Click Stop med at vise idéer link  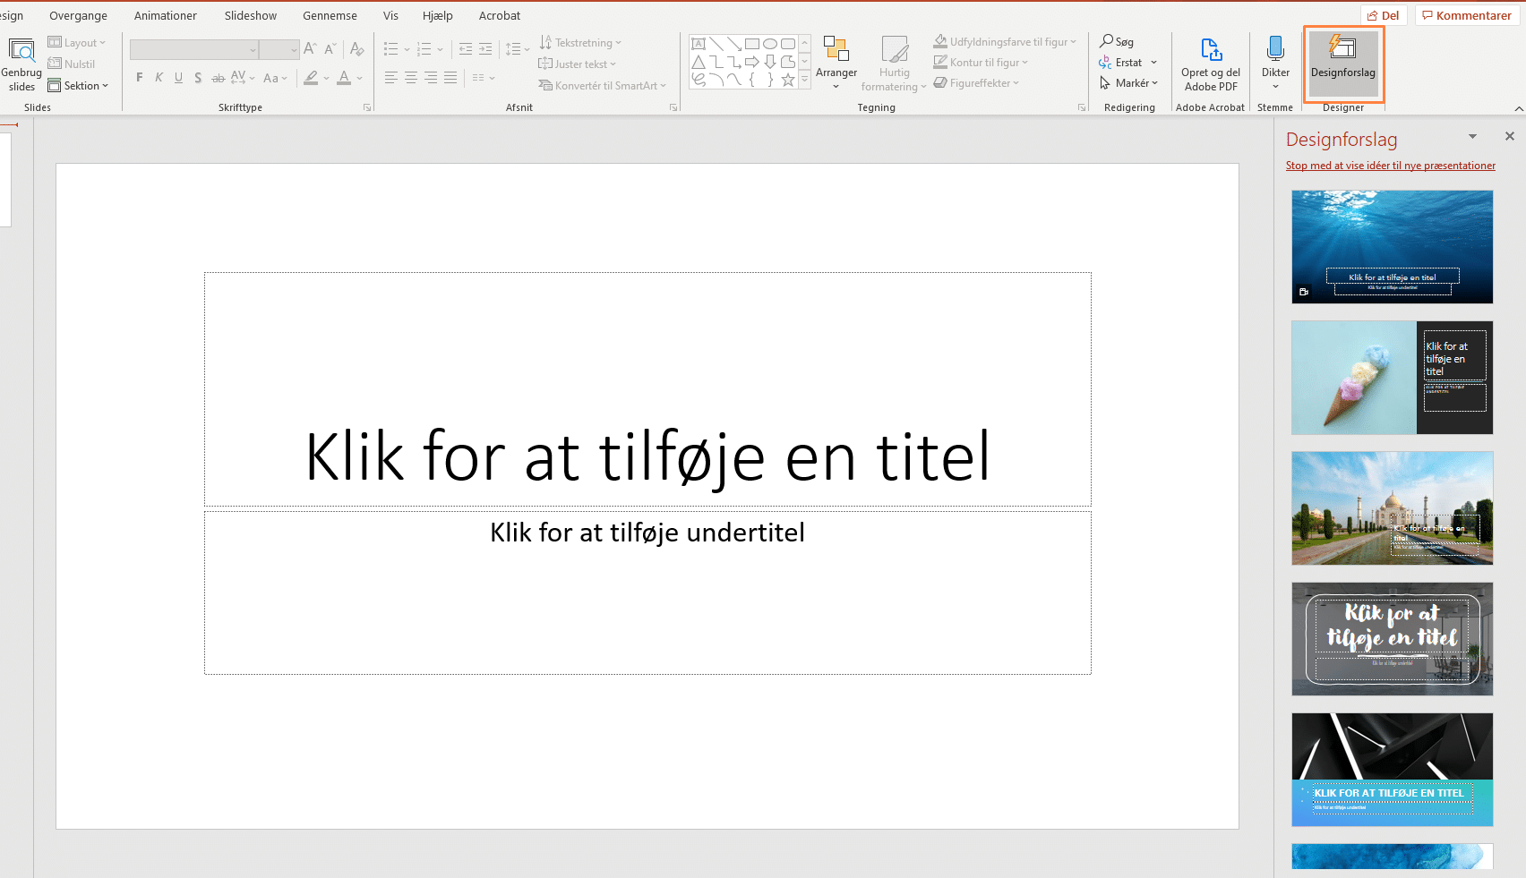click(1390, 165)
